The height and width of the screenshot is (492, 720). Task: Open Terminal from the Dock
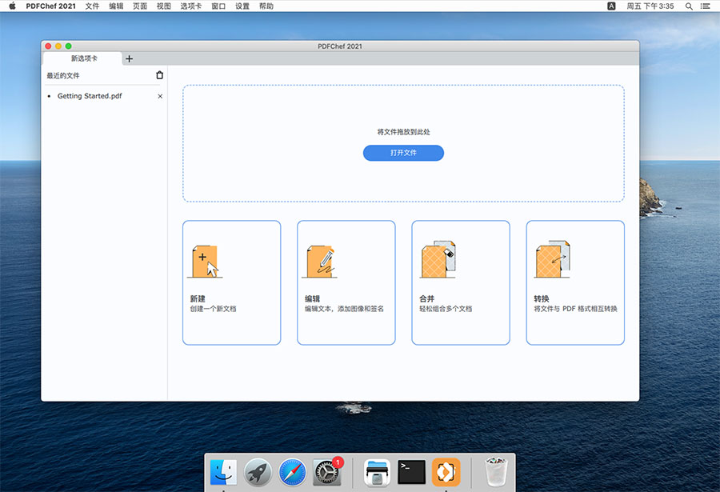411,472
